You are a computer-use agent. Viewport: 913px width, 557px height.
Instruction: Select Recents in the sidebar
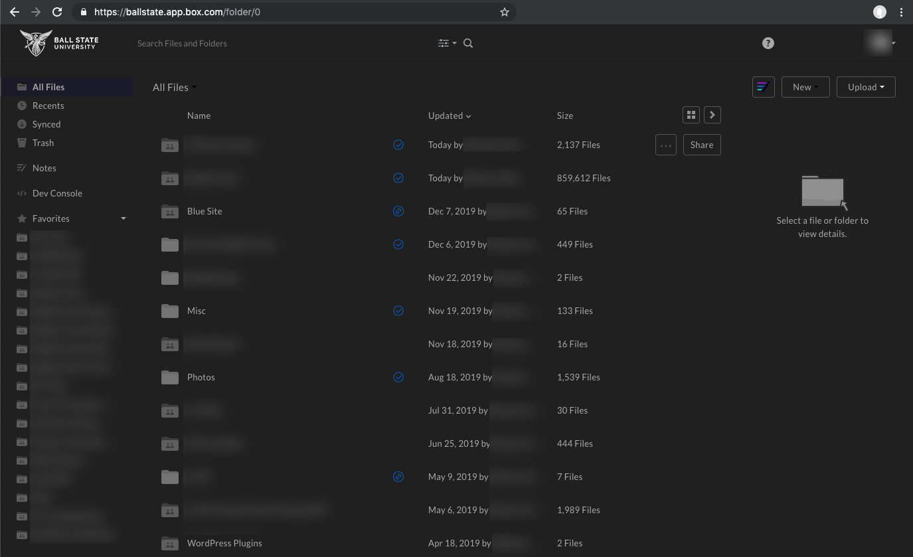(47, 106)
